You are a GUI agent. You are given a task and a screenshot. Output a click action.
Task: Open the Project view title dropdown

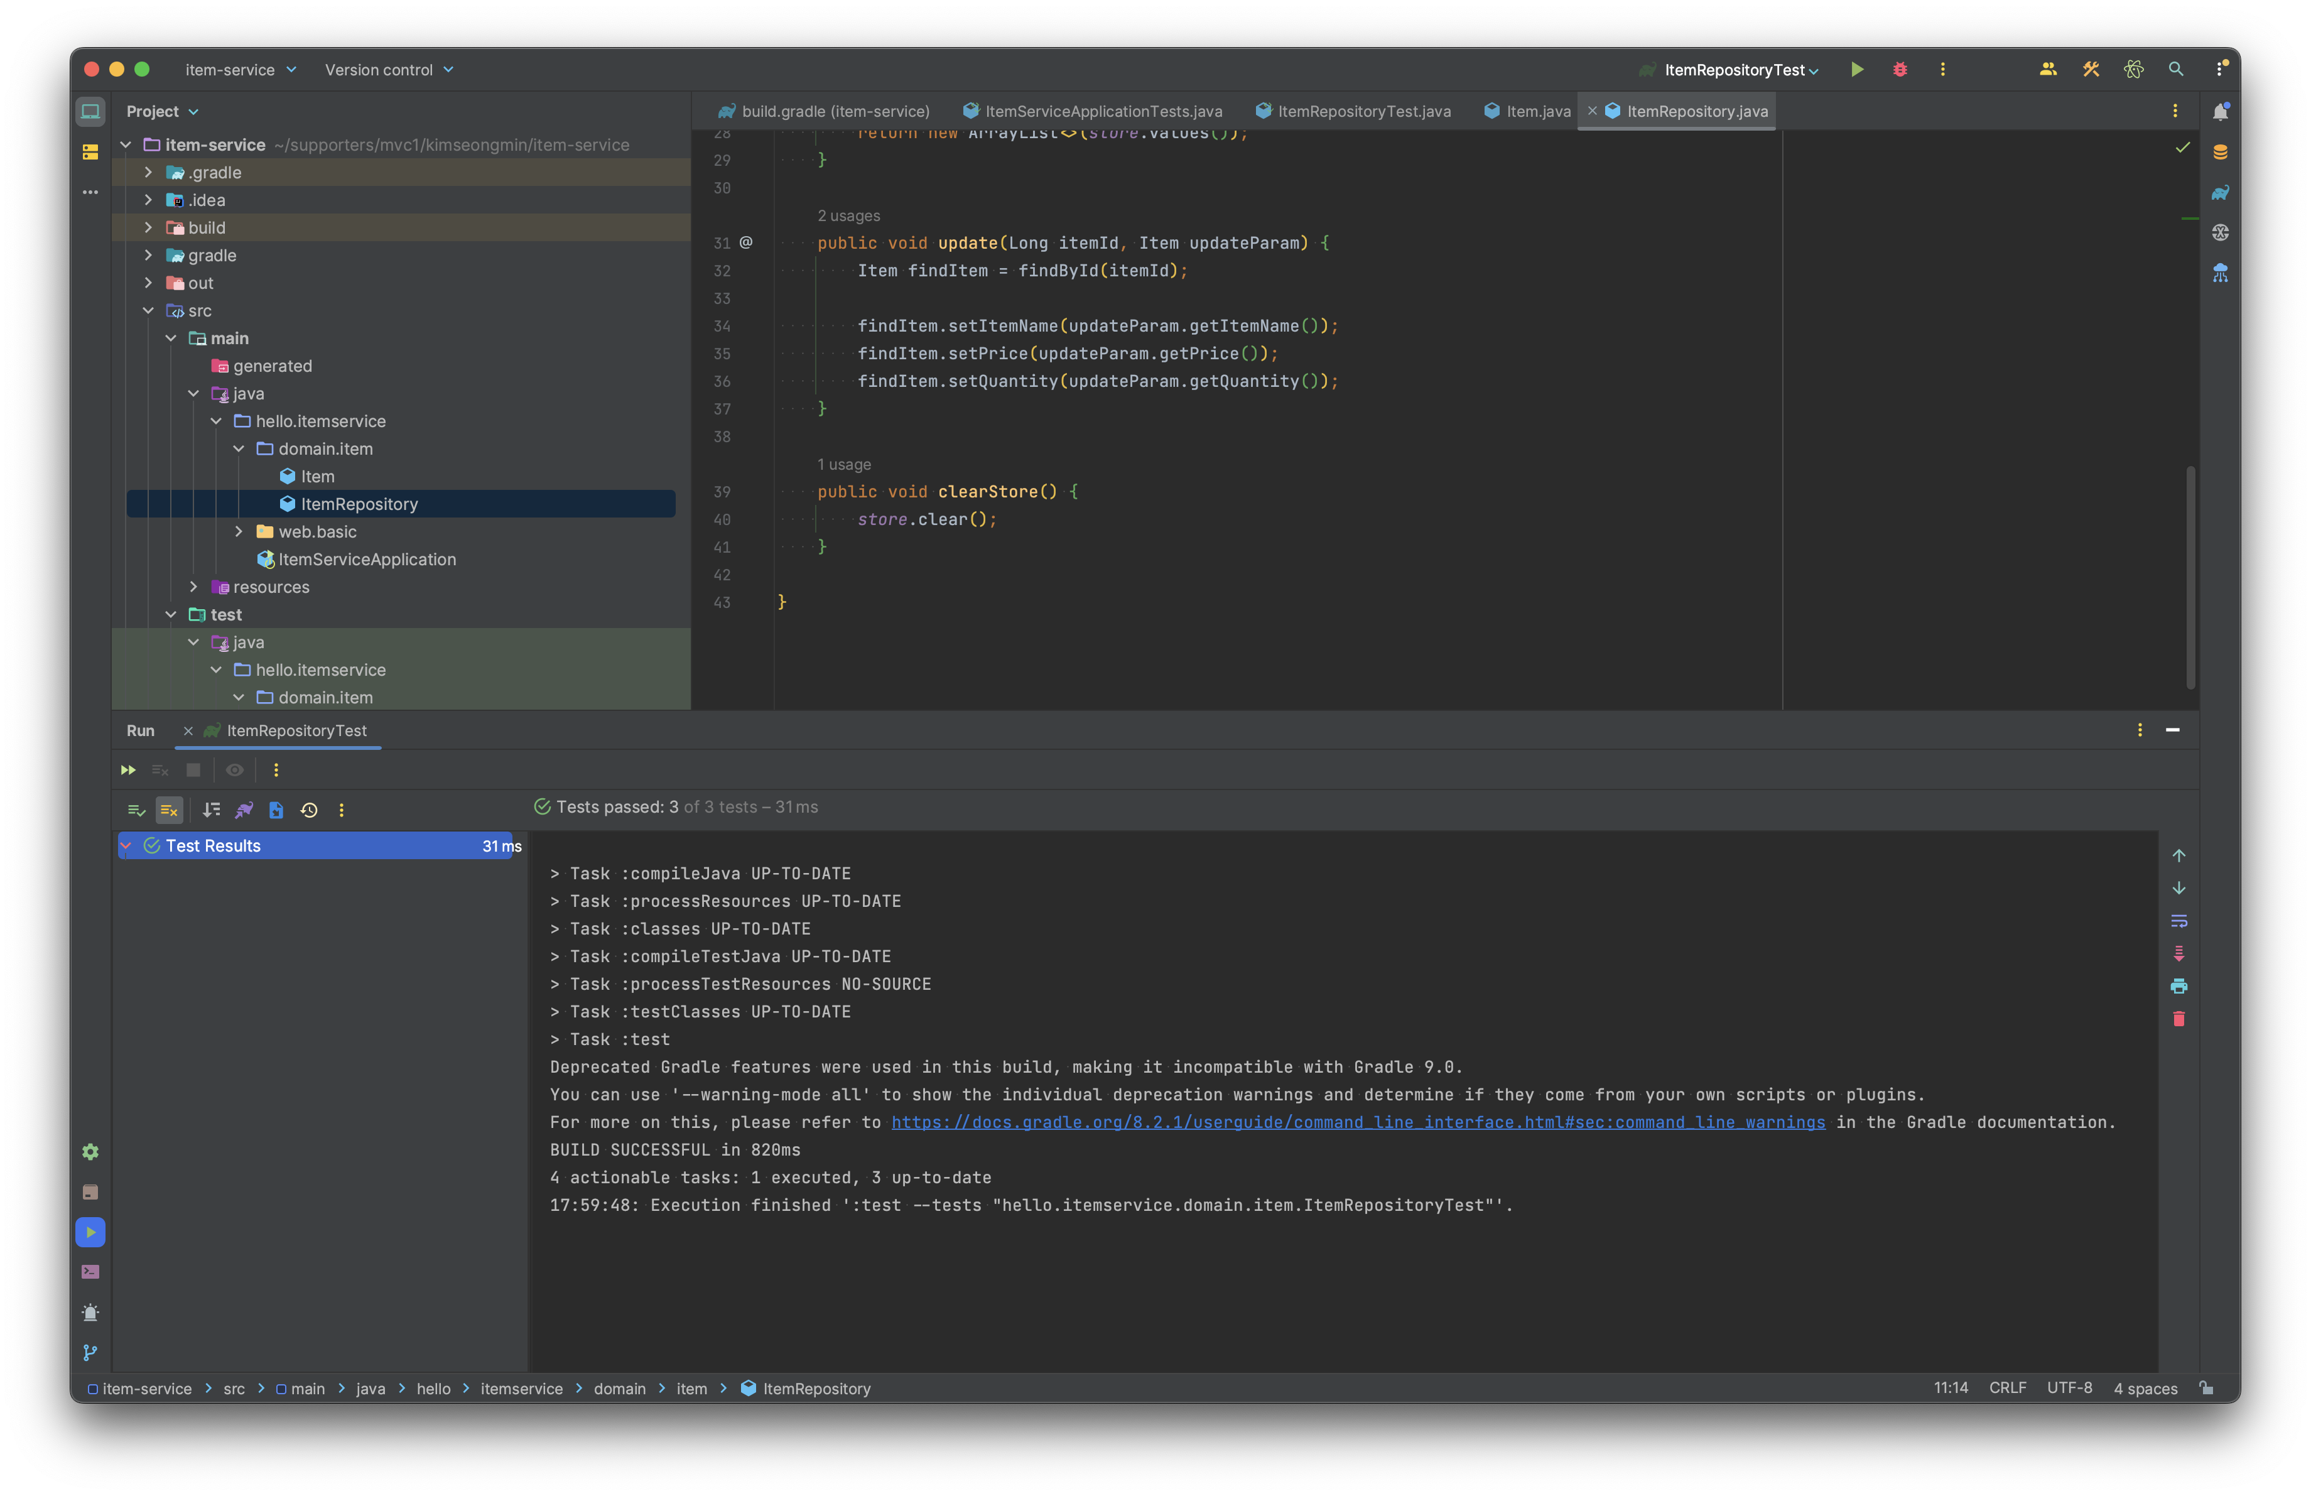click(x=162, y=112)
